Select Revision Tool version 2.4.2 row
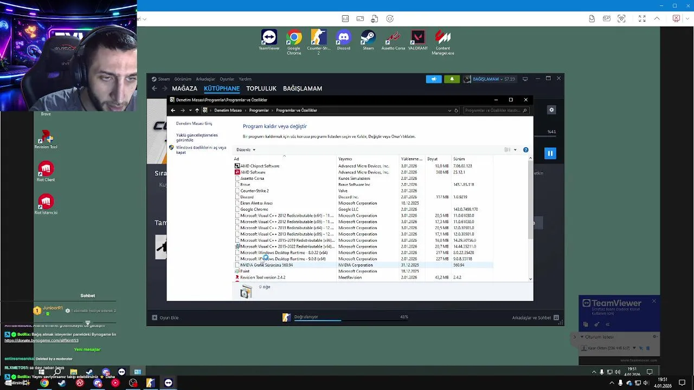The image size is (694, 390). (363, 277)
